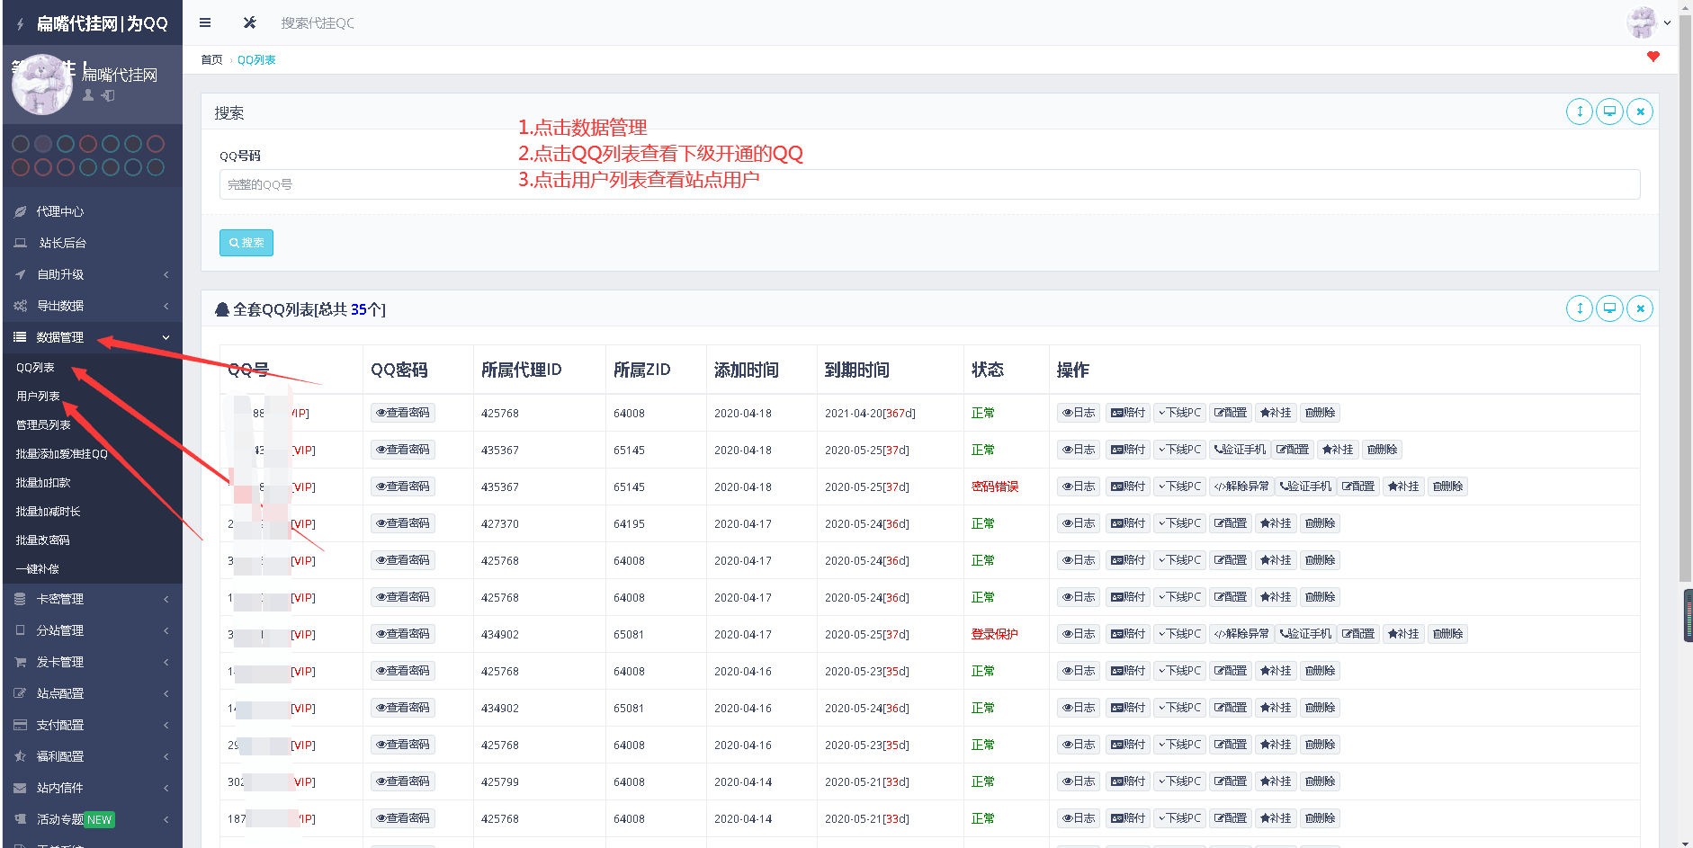Viewport: 1693px width, 848px height.
Task: View 日志 for the 密码错误 row
Action: click(1079, 486)
